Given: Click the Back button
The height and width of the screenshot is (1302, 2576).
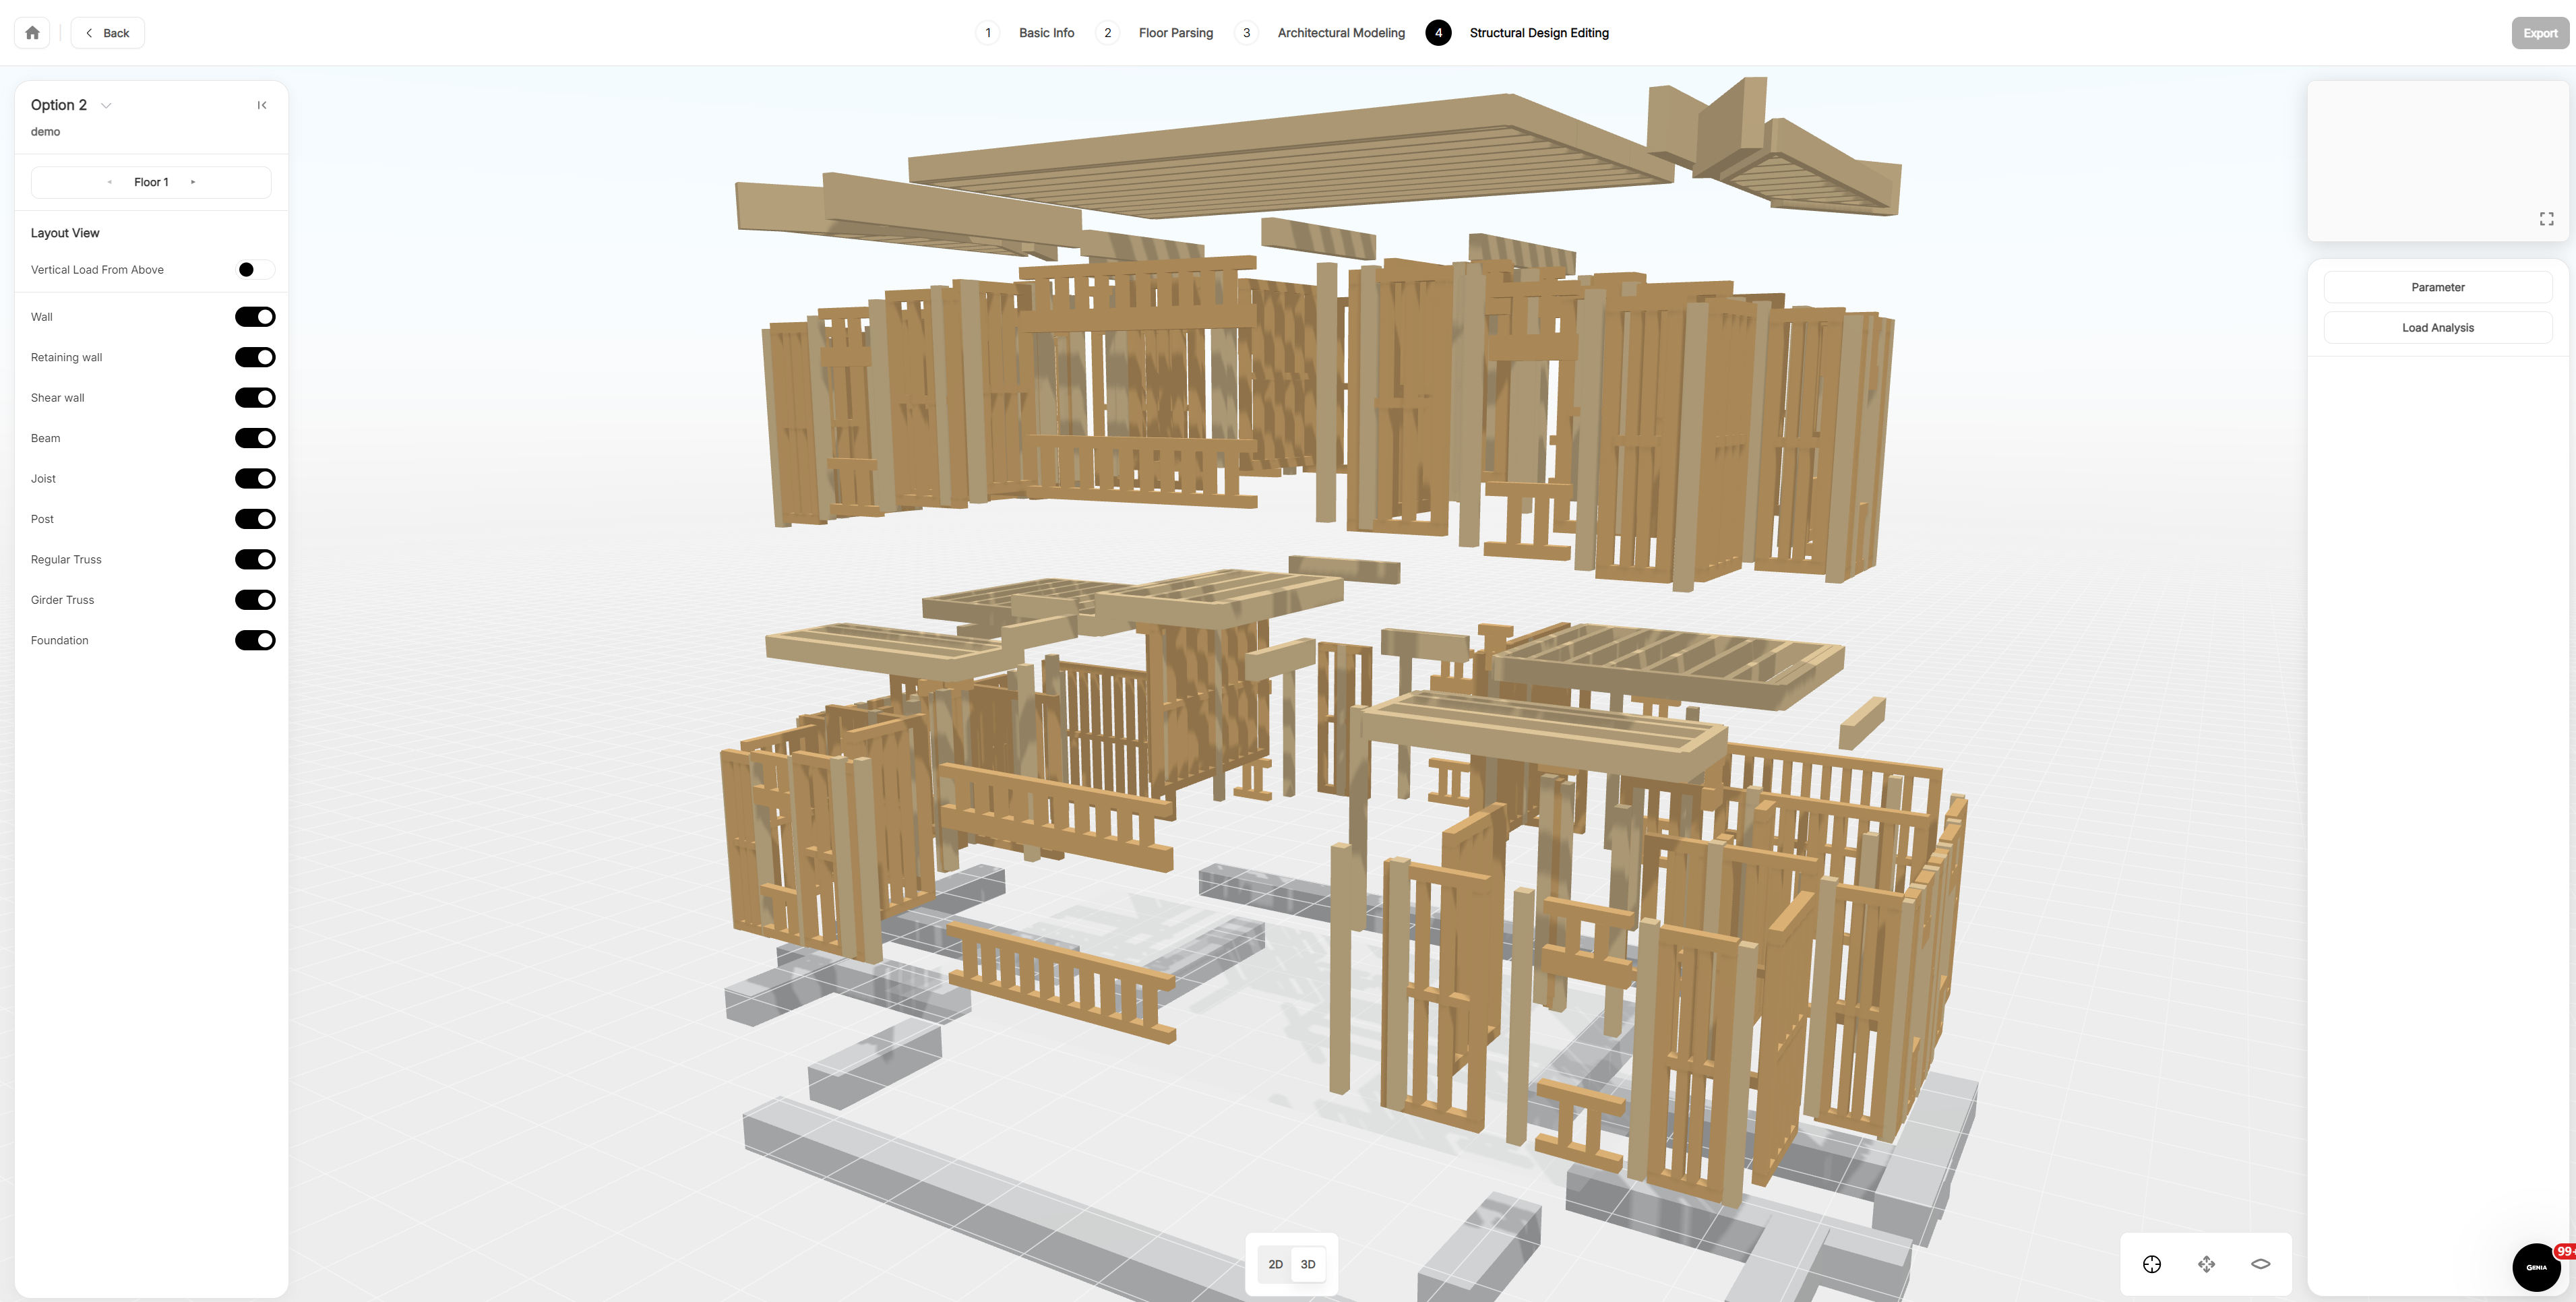Looking at the screenshot, I should (x=108, y=33).
